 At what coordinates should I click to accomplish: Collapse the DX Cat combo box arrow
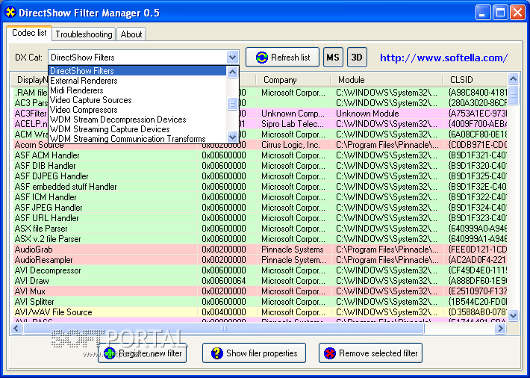tap(233, 58)
